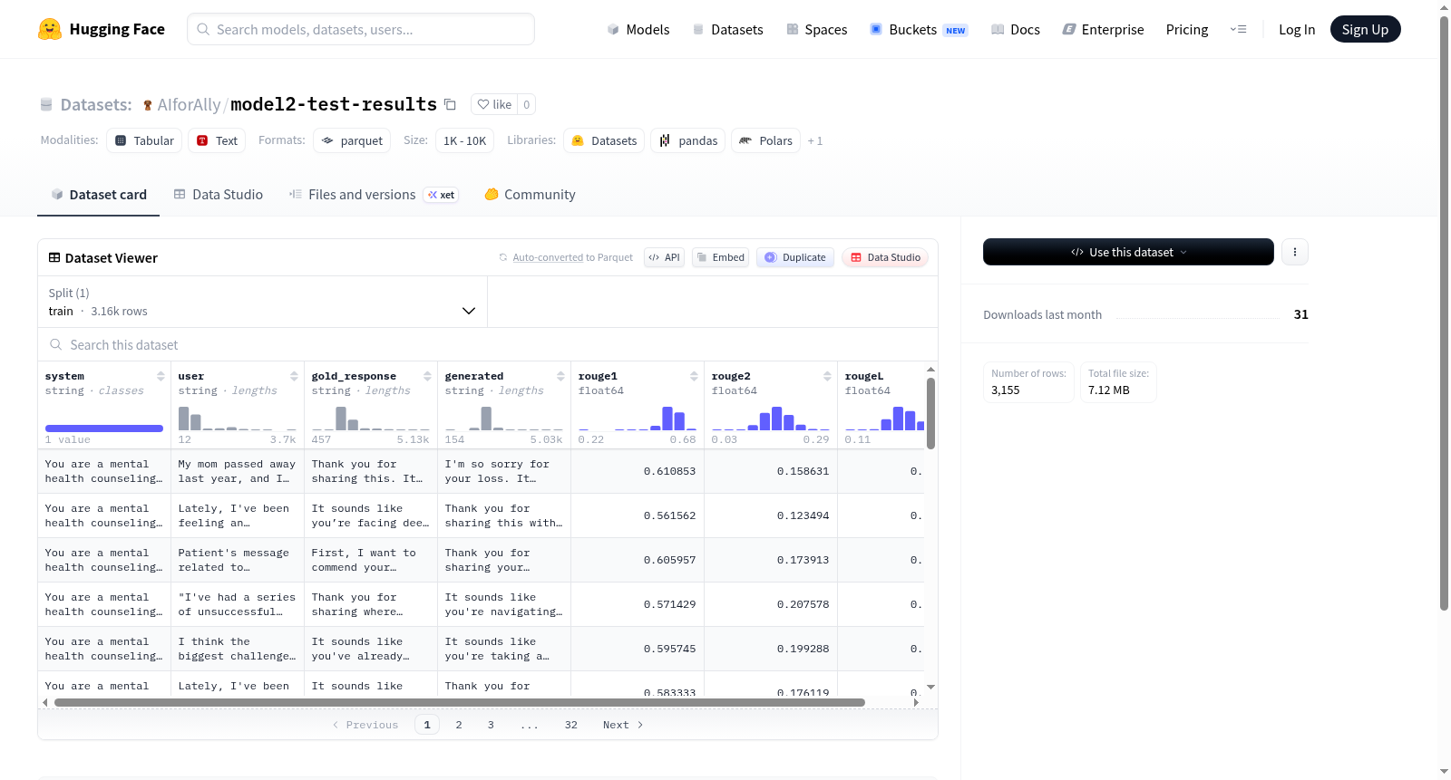Open the Community tab
1451x780 pixels.
tap(531, 195)
